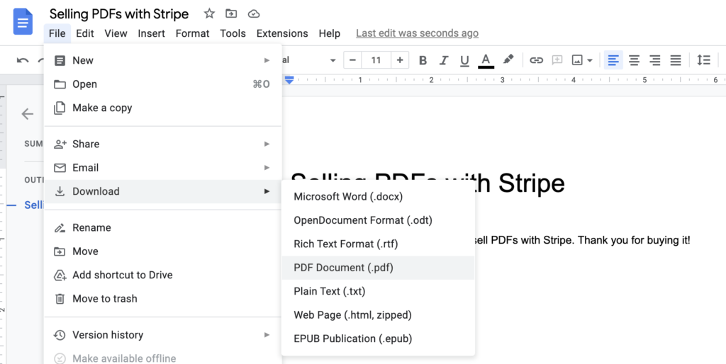Download as EPUB Publication (.epub)
The height and width of the screenshot is (364, 726).
[378, 339]
